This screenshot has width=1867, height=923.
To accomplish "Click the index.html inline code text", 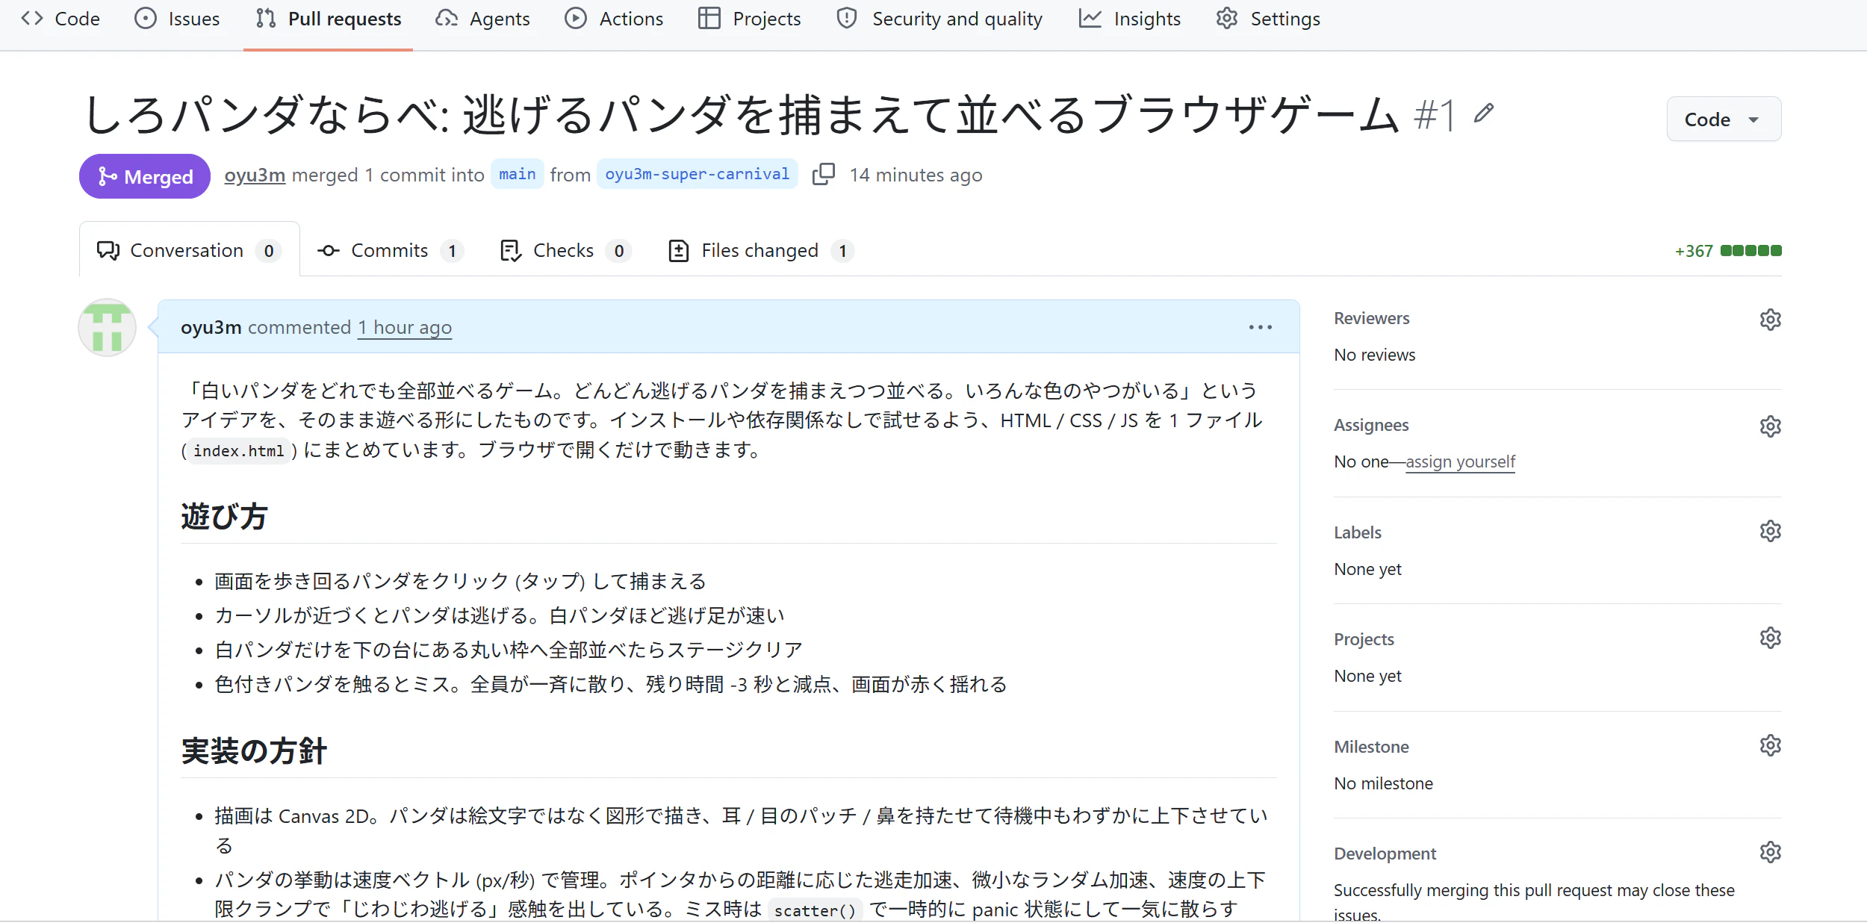I will tap(239, 451).
